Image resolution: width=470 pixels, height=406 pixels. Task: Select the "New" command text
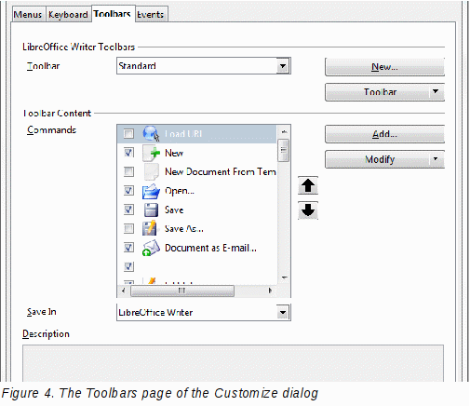point(174,153)
